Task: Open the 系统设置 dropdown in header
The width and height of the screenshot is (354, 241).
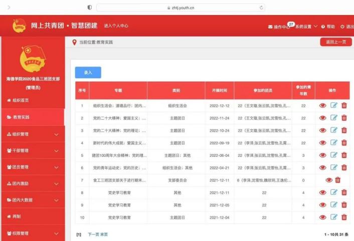Action: pos(306,27)
